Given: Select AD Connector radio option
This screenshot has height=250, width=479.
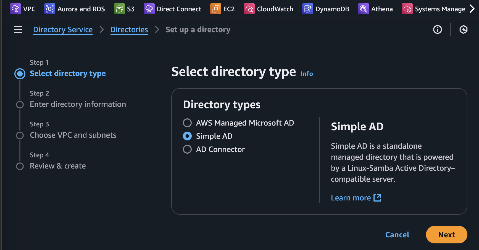Looking at the screenshot, I should click(x=187, y=149).
